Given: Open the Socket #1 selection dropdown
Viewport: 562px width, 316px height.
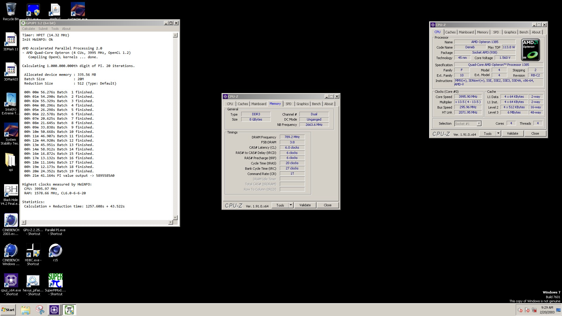Looking at the screenshot, I should pyautogui.click(x=467, y=124).
